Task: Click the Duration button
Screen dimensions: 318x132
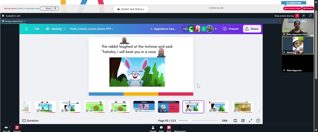Action: click(x=30, y=121)
